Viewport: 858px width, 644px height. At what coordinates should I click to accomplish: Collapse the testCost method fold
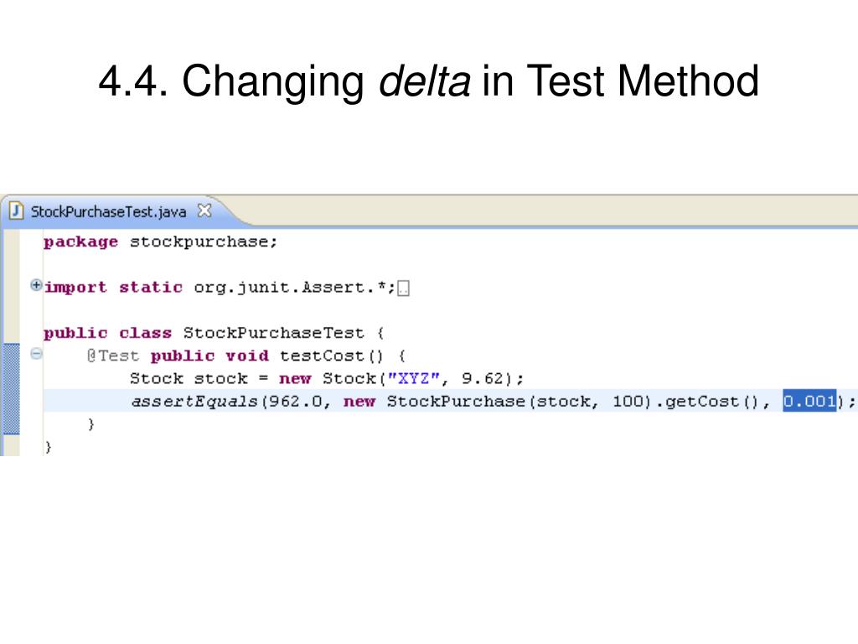[x=36, y=354]
